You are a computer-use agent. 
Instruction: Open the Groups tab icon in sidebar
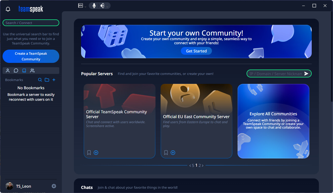coord(32,71)
